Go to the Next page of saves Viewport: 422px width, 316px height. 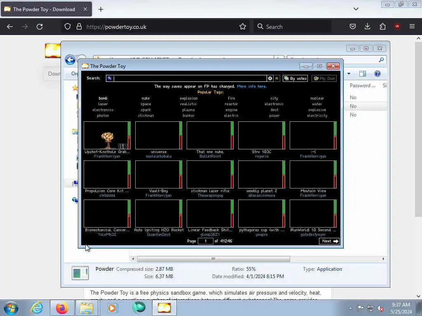pyautogui.click(x=329, y=241)
